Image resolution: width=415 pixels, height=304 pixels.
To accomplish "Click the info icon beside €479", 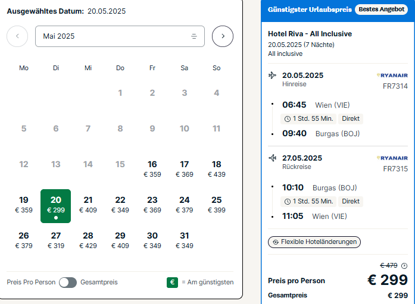I will pyautogui.click(x=405, y=266).
